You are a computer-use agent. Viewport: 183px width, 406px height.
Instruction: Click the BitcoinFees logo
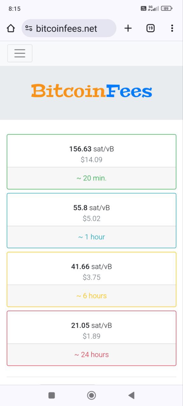coord(91,91)
